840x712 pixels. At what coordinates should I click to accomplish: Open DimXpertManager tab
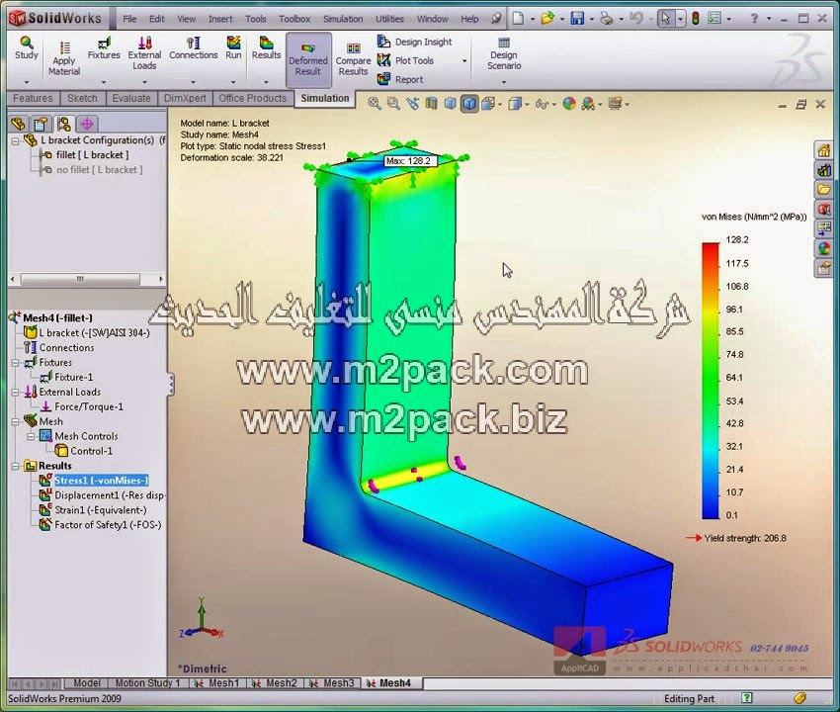[x=87, y=125]
